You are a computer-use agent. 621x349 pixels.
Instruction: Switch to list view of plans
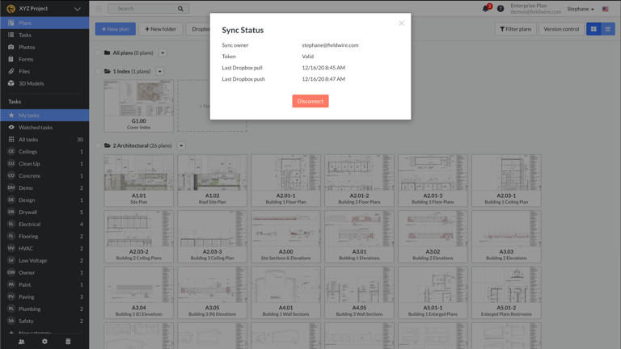point(607,29)
